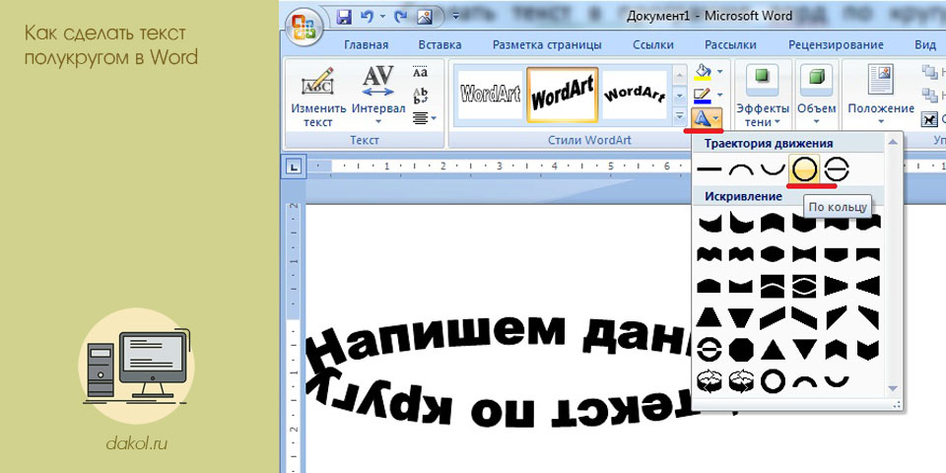Open the Ссылки tab
This screenshot has height=473, width=946.
pyautogui.click(x=652, y=44)
